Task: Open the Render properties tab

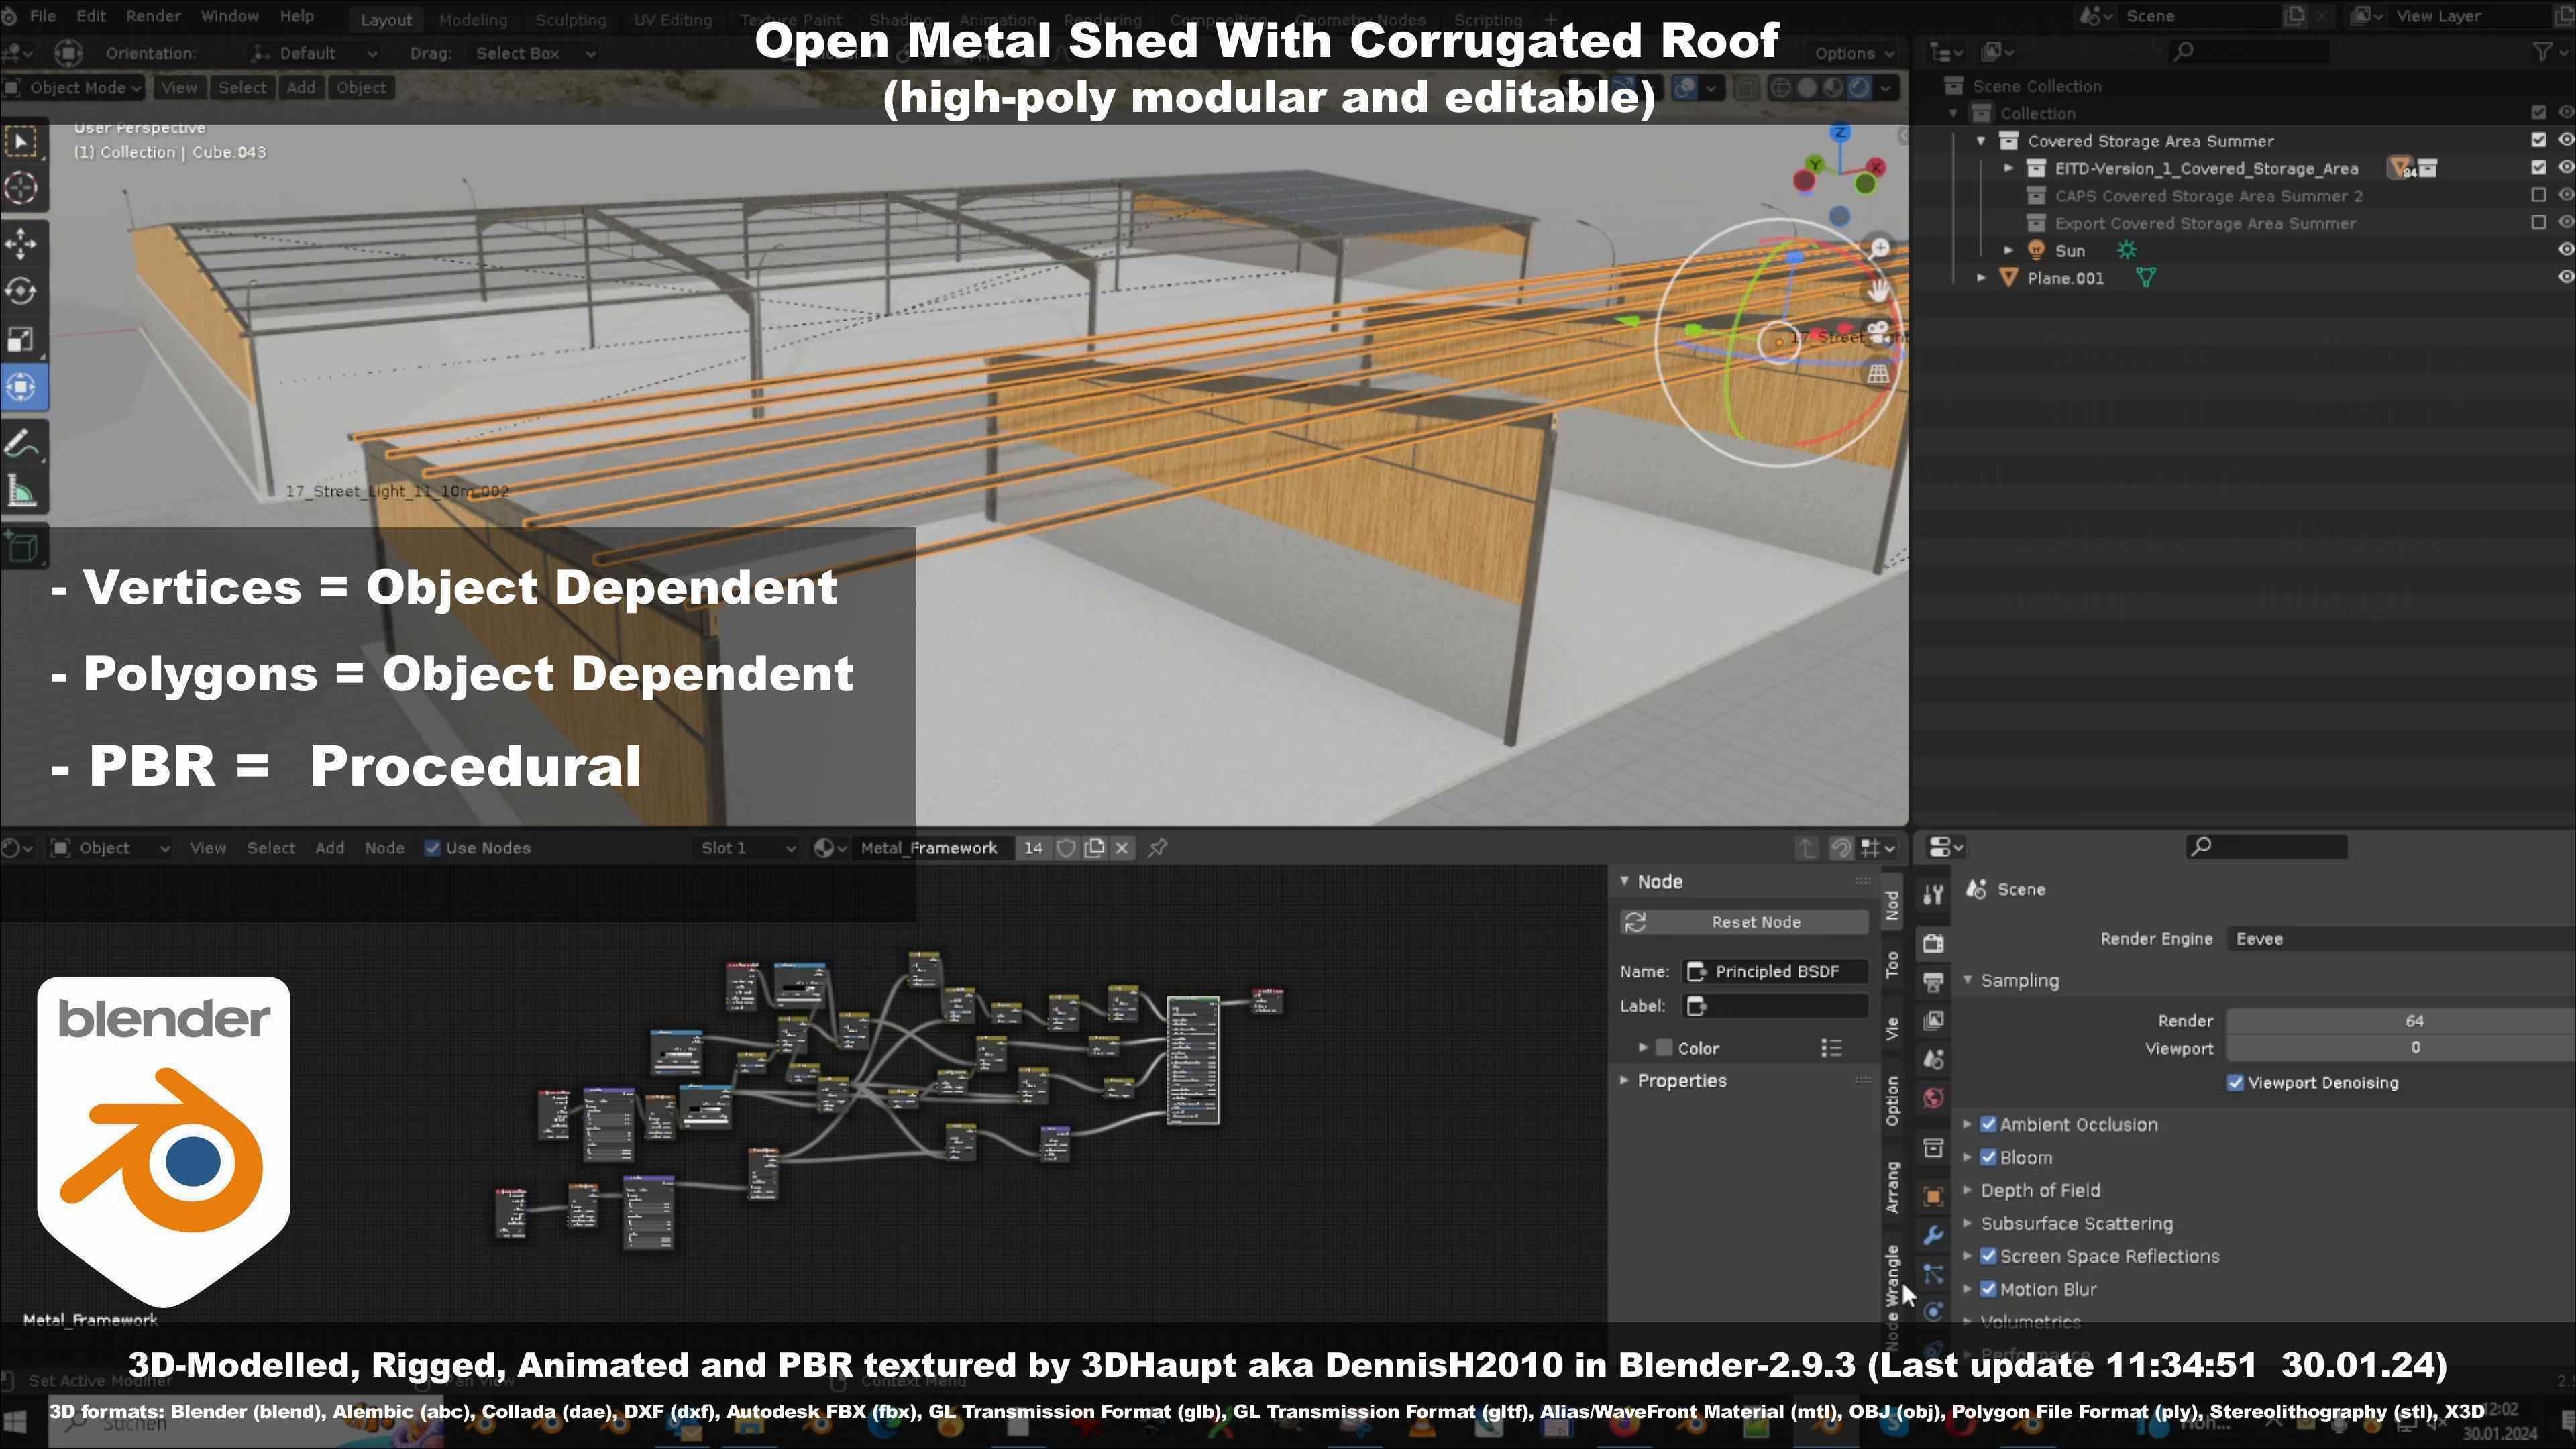Action: click(1934, 943)
